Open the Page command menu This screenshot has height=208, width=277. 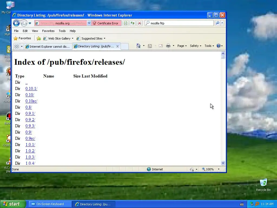[182, 46]
